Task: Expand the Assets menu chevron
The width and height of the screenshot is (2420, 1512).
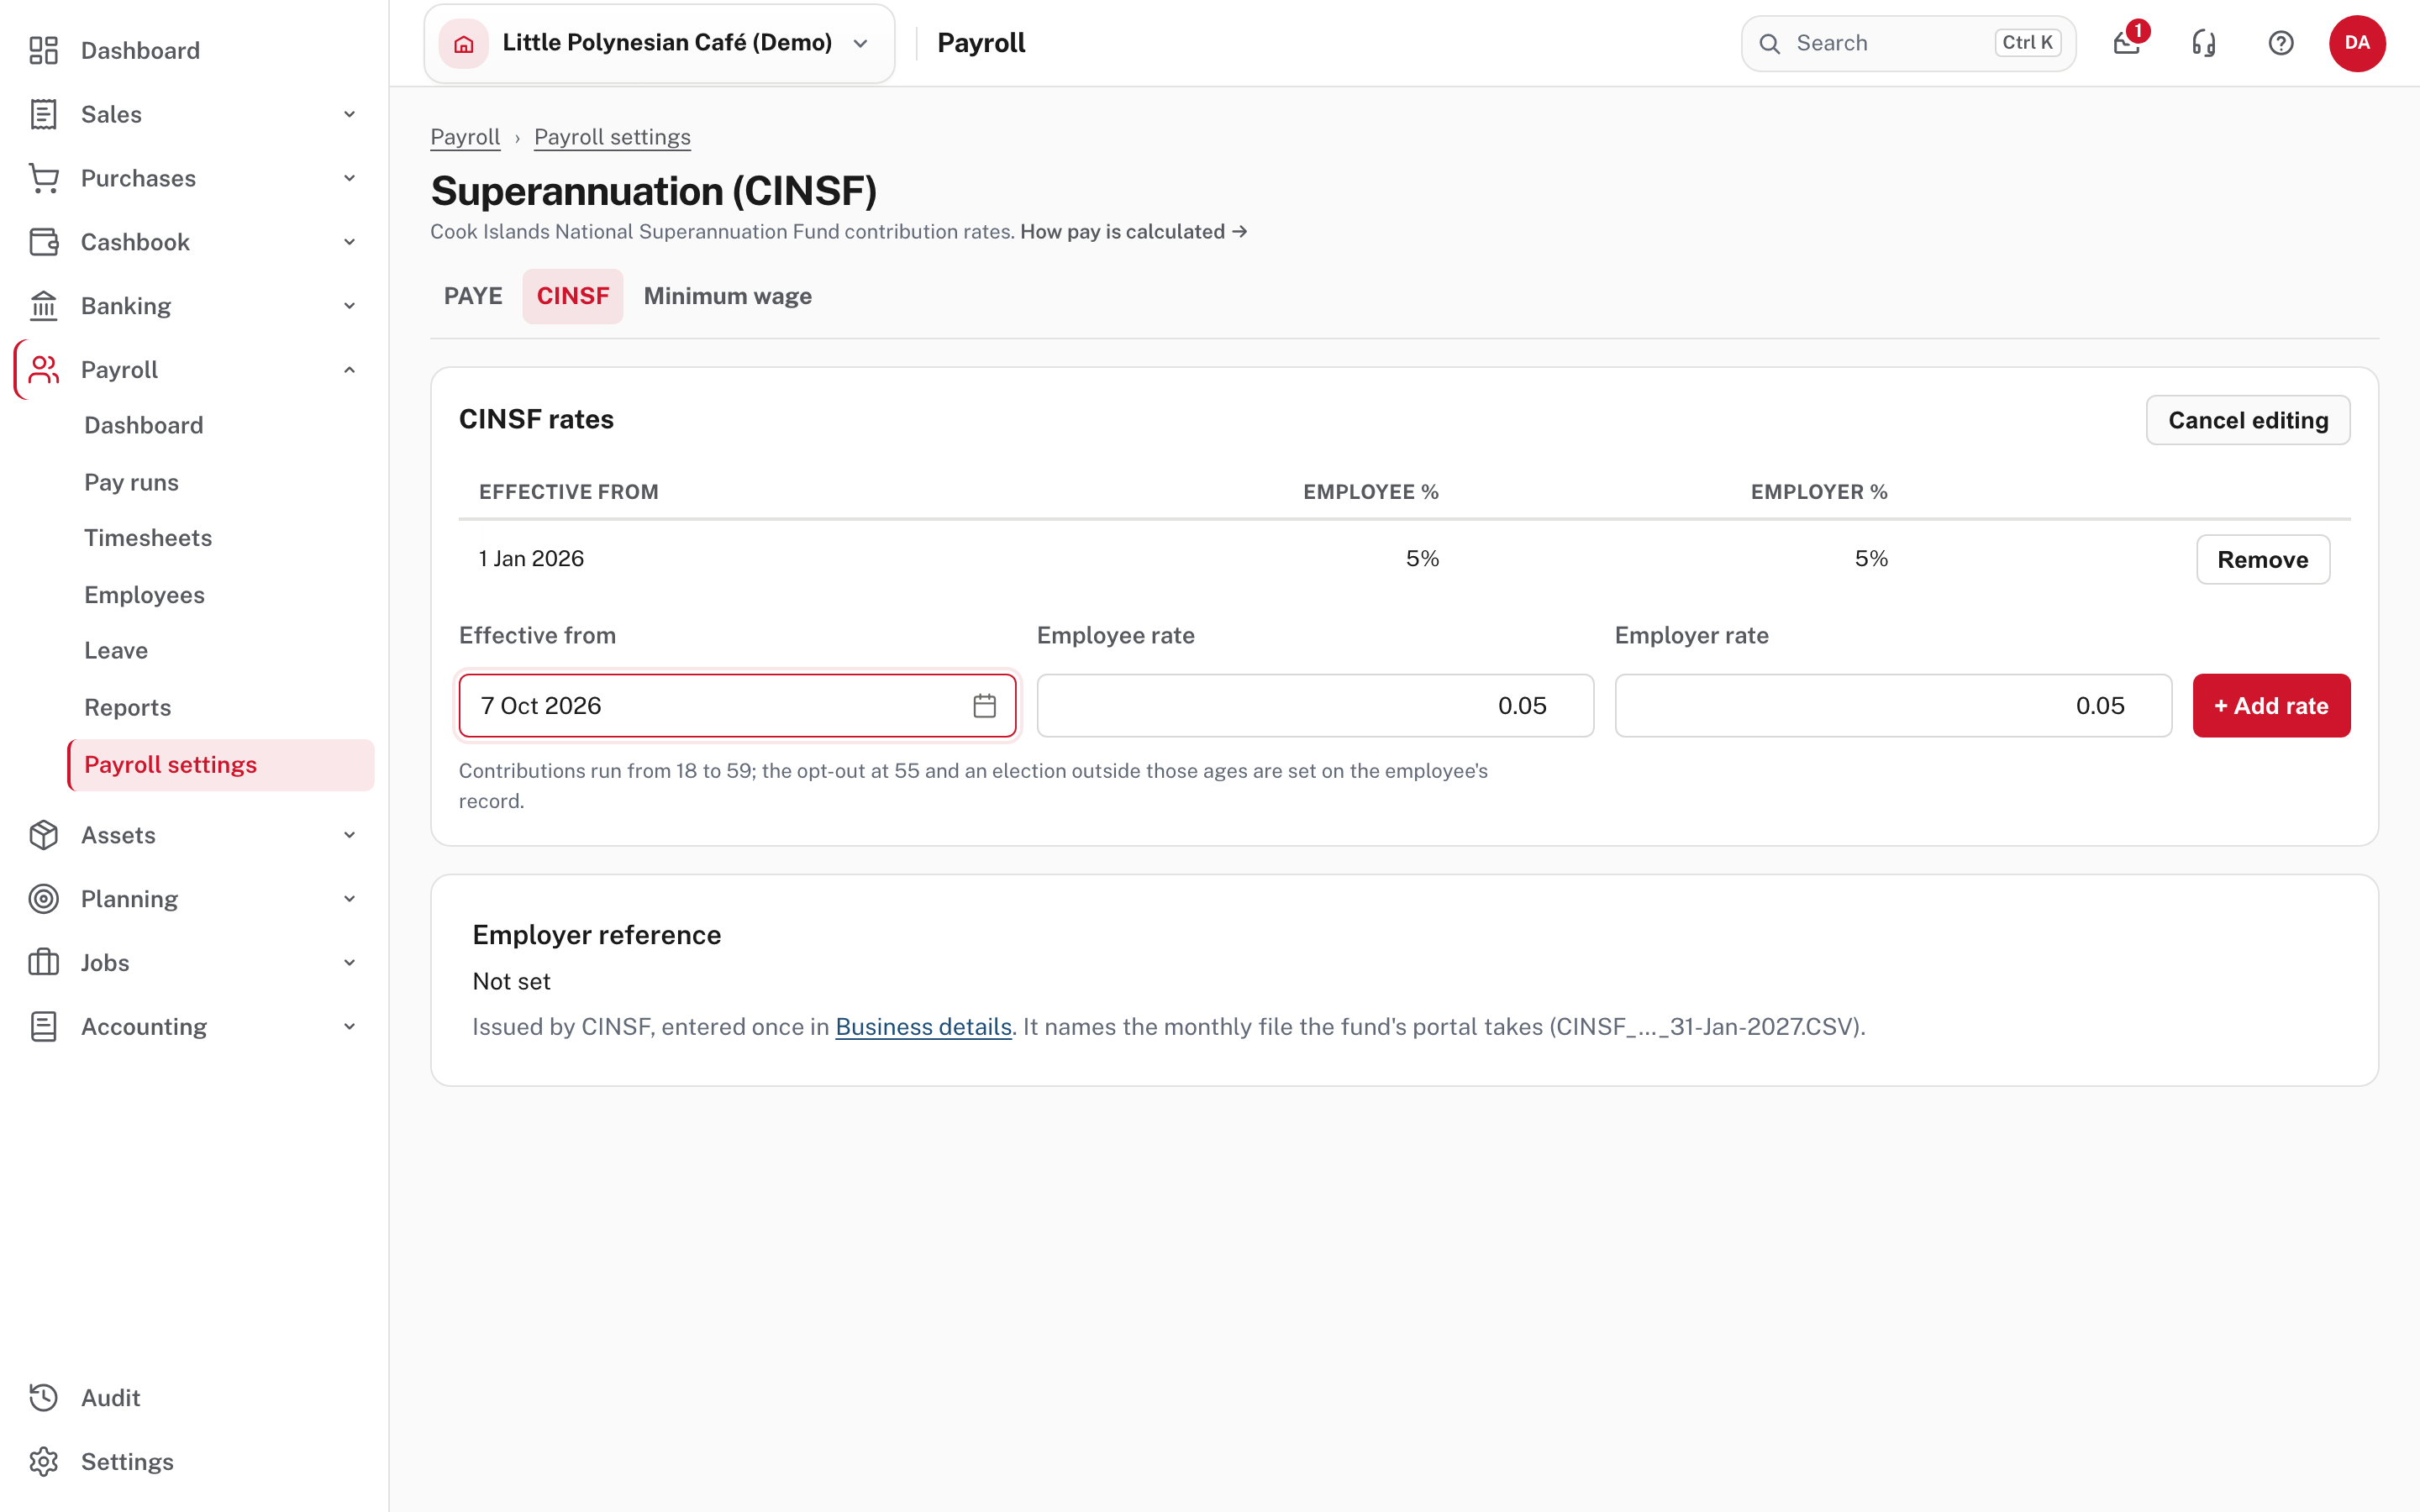Action: (x=350, y=835)
